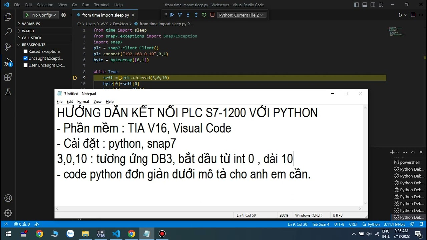The image size is (427, 240).
Task: Click Continue in the debug toolbar
Action: (172, 15)
